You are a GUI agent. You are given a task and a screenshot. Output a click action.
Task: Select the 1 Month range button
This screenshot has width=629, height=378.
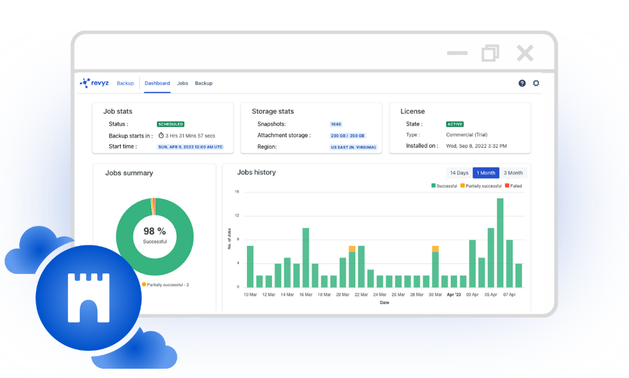pos(486,173)
